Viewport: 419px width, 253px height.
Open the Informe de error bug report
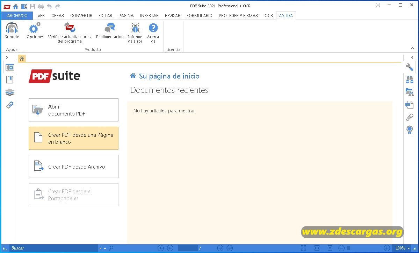(135, 33)
